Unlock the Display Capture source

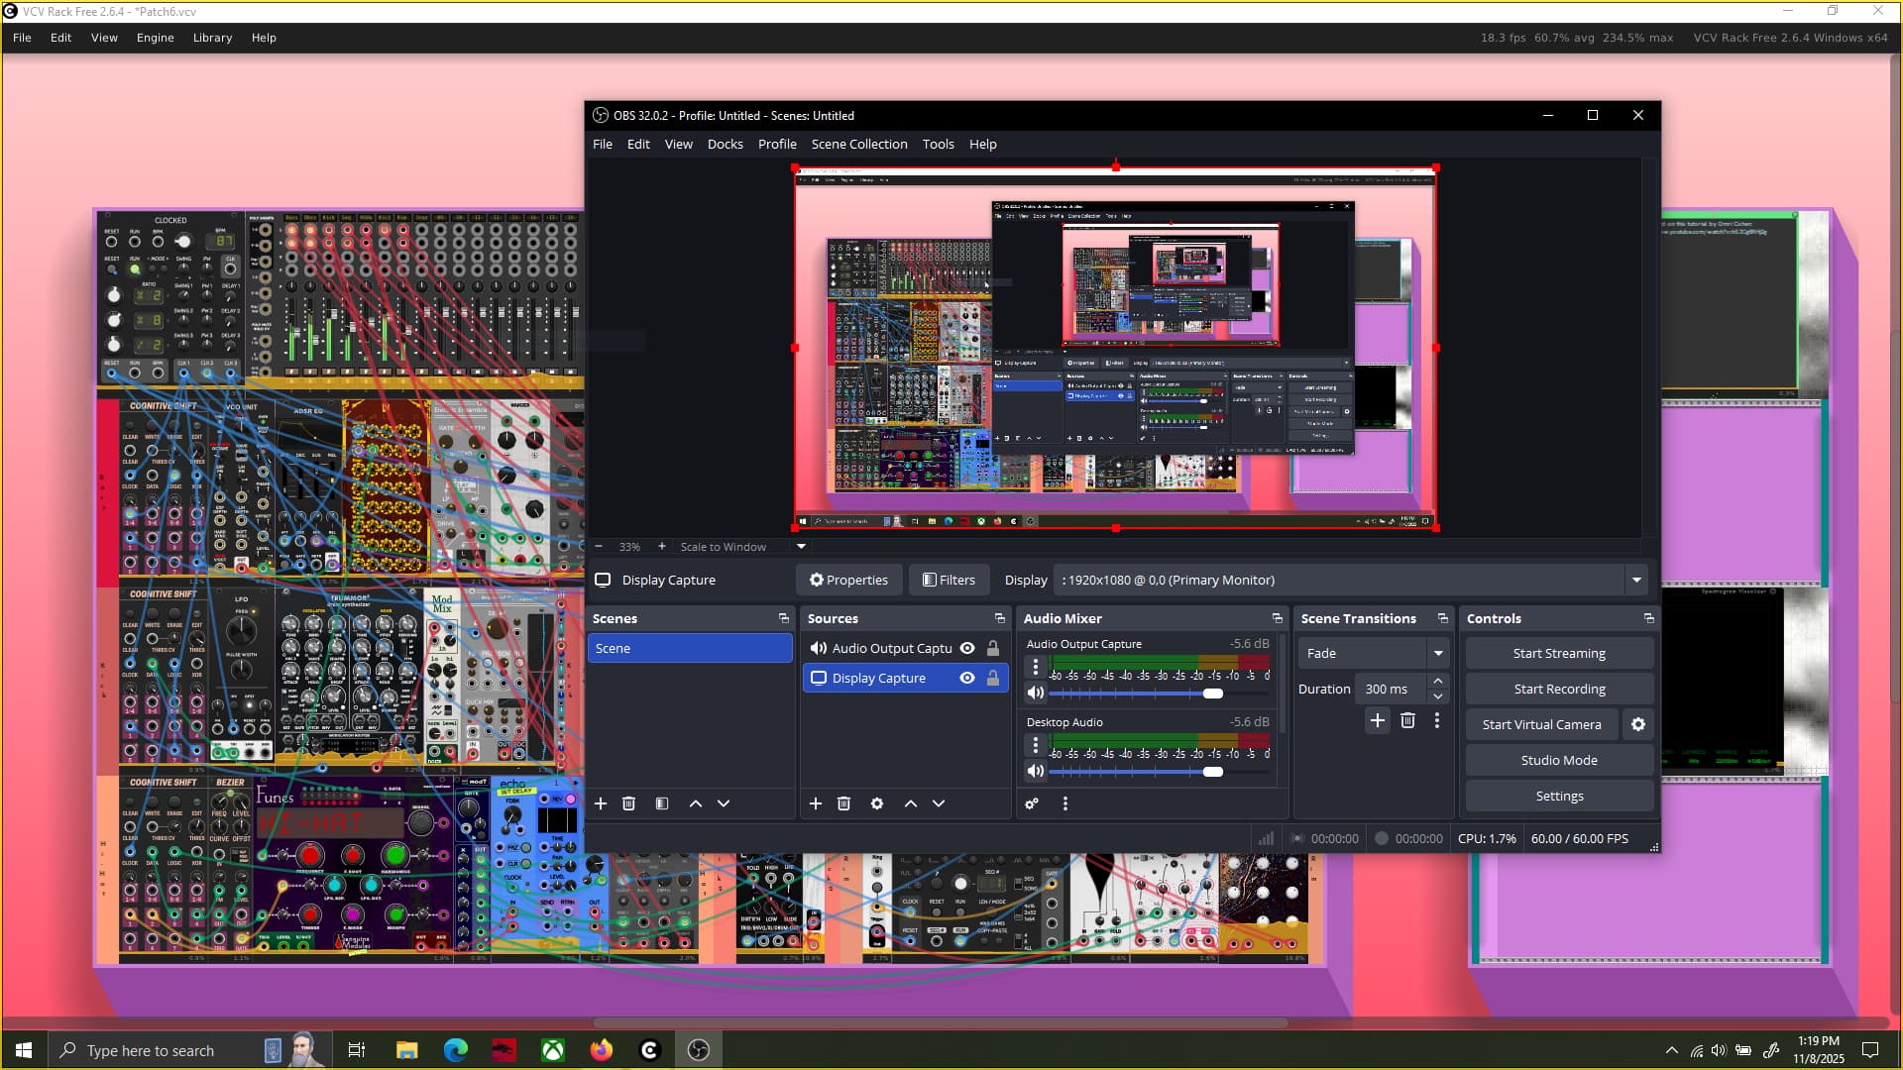992,678
